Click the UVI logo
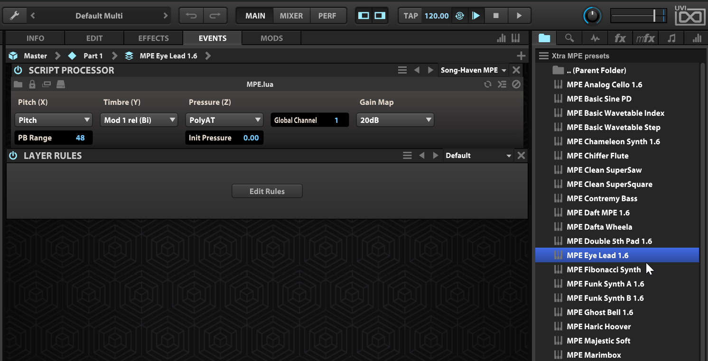 (x=690, y=15)
